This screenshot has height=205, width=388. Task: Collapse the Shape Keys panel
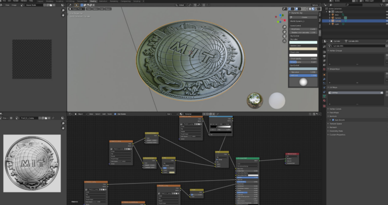[x=328, y=69]
